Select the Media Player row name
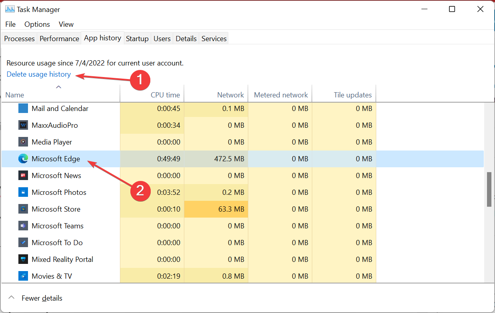The image size is (495, 313). point(52,142)
